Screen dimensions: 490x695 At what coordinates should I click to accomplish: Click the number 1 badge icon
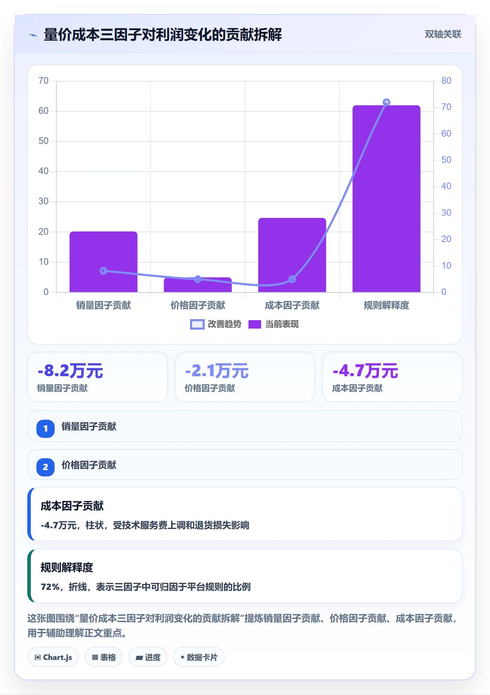click(x=45, y=428)
